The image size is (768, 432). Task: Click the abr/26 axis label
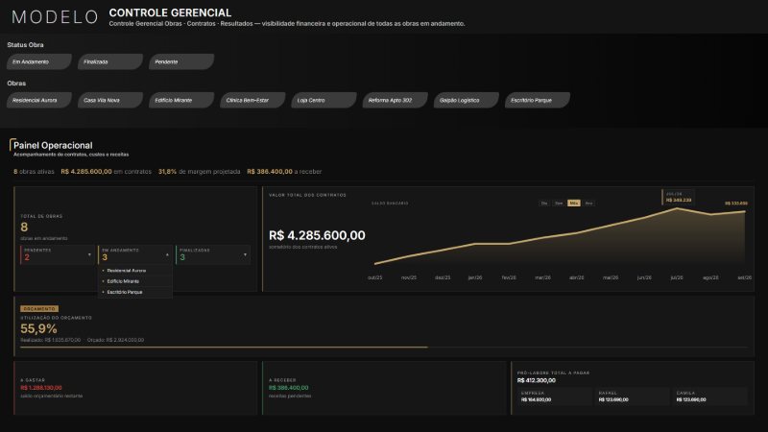(577, 277)
